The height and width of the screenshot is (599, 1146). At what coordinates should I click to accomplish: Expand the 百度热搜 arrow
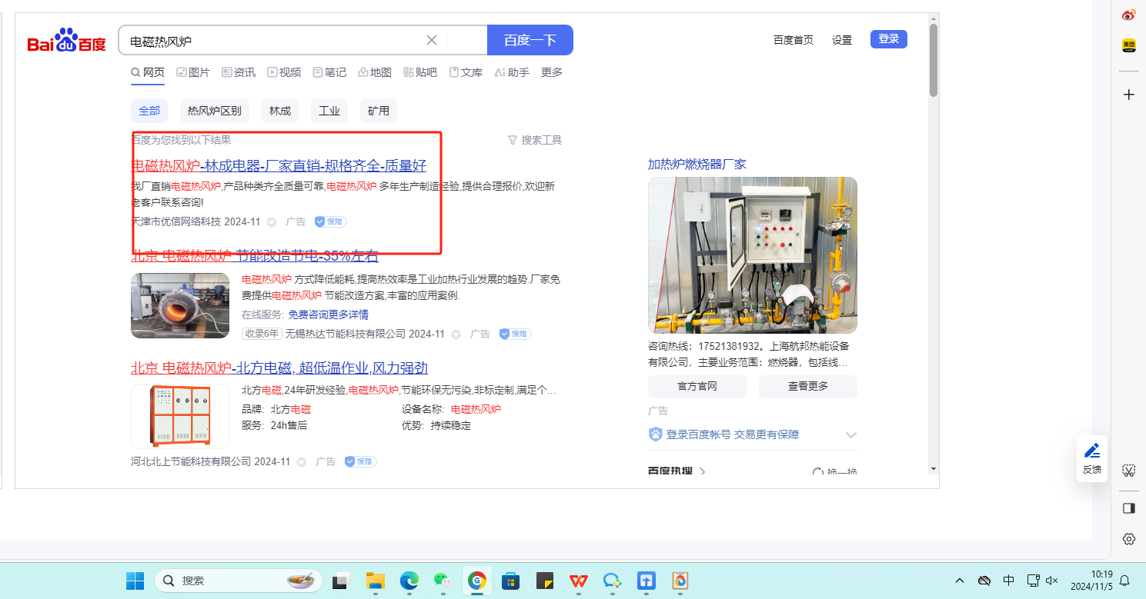703,471
